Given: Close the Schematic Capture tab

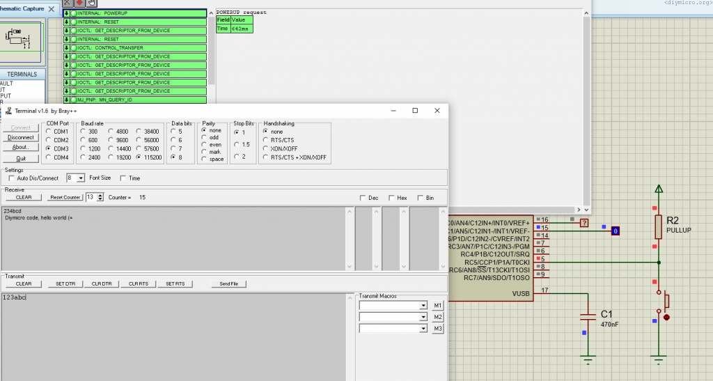Looking at the screenshot, I should pos(50,9).
